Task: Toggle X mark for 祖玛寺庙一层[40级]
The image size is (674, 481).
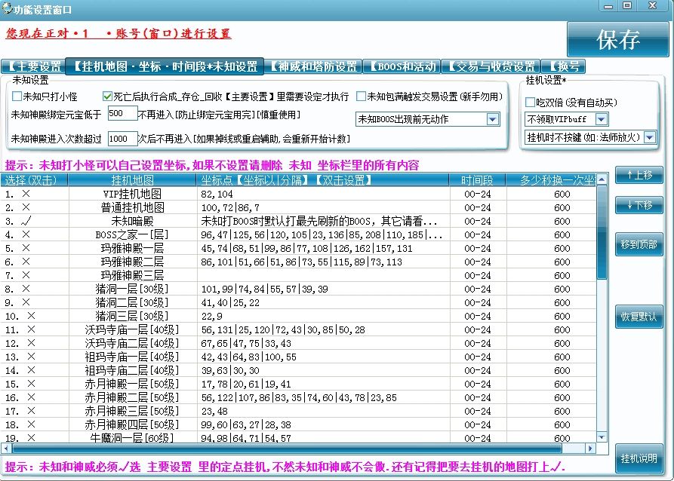Action: click(x=31, y=357)
